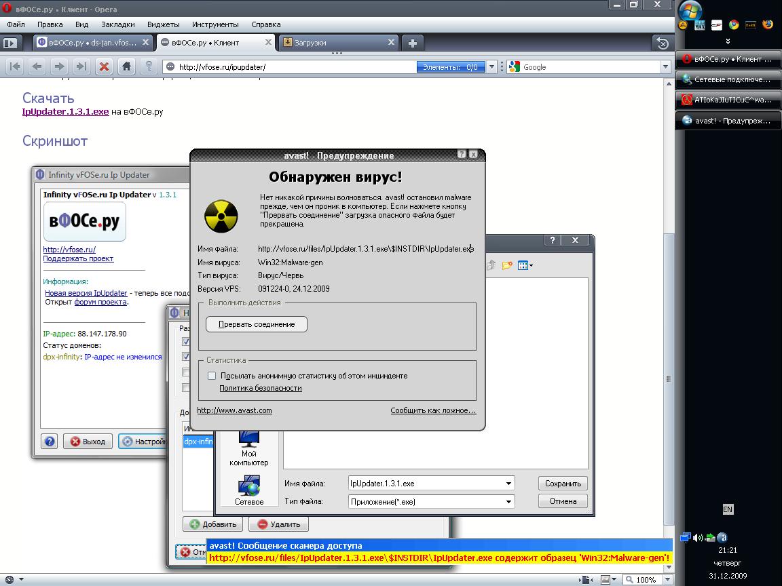Expand the Google search engine dropdown
Viewport: 782px width, 586px height.
point(665,67)
